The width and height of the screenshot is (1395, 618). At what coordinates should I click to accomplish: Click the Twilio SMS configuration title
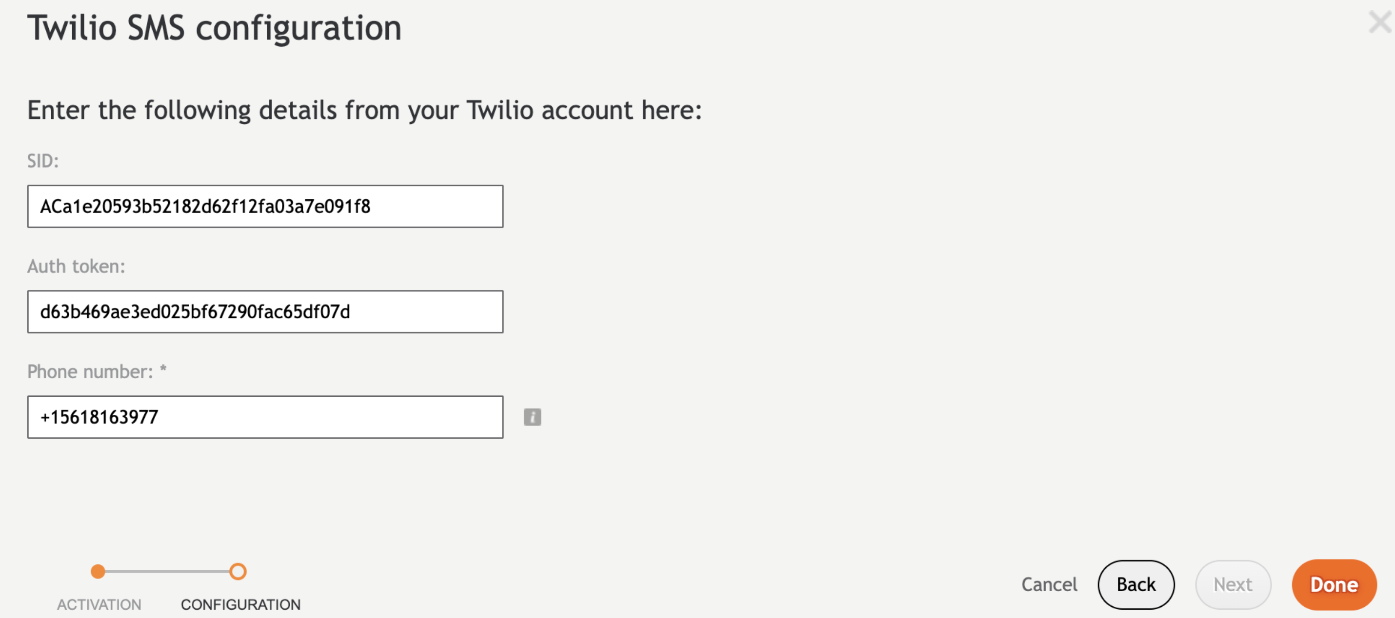tap(215, 28)
